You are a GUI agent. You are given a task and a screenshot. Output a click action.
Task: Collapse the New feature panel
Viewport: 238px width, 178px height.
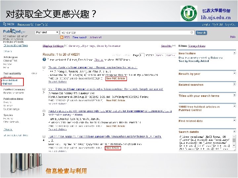(234, 53)
